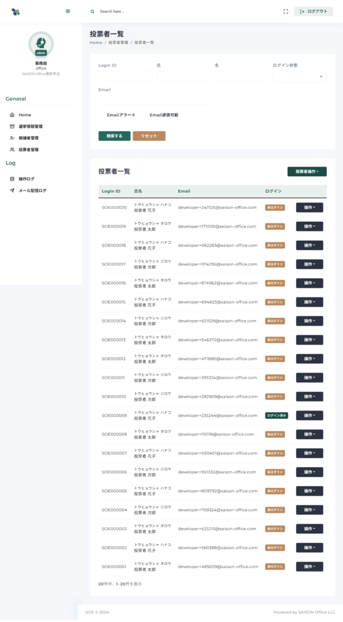Open 操作 dropdown for SOE000009
The height and width of the screenshot is (622, 343).
309,415
